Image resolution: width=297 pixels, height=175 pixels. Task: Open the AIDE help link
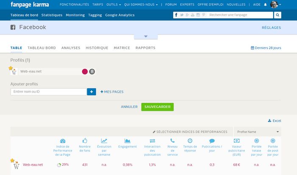[257, 5]
